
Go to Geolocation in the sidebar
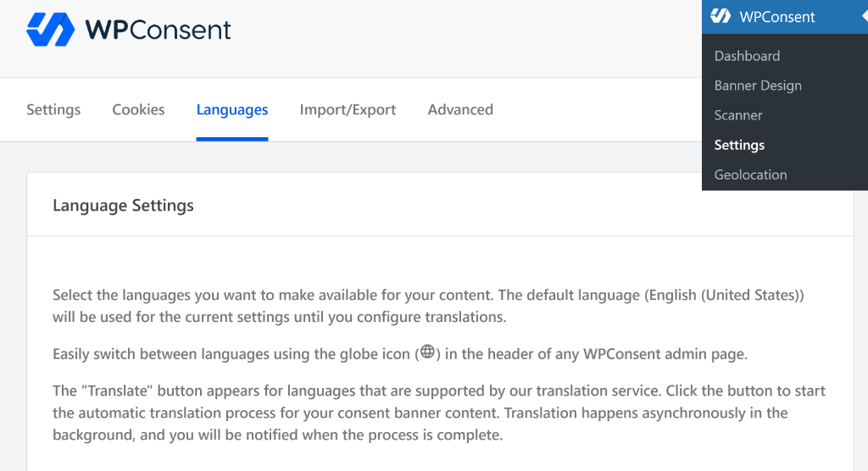750,175
